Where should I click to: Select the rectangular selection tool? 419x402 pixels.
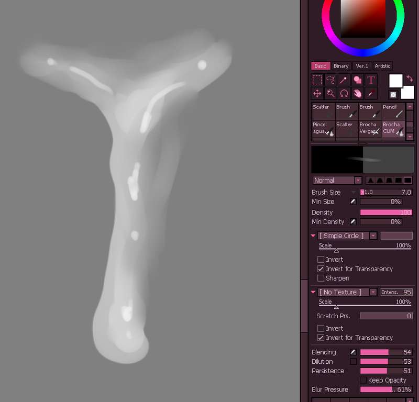coord(317,80)
